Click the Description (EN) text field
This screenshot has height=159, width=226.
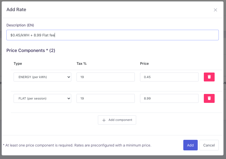112,35
